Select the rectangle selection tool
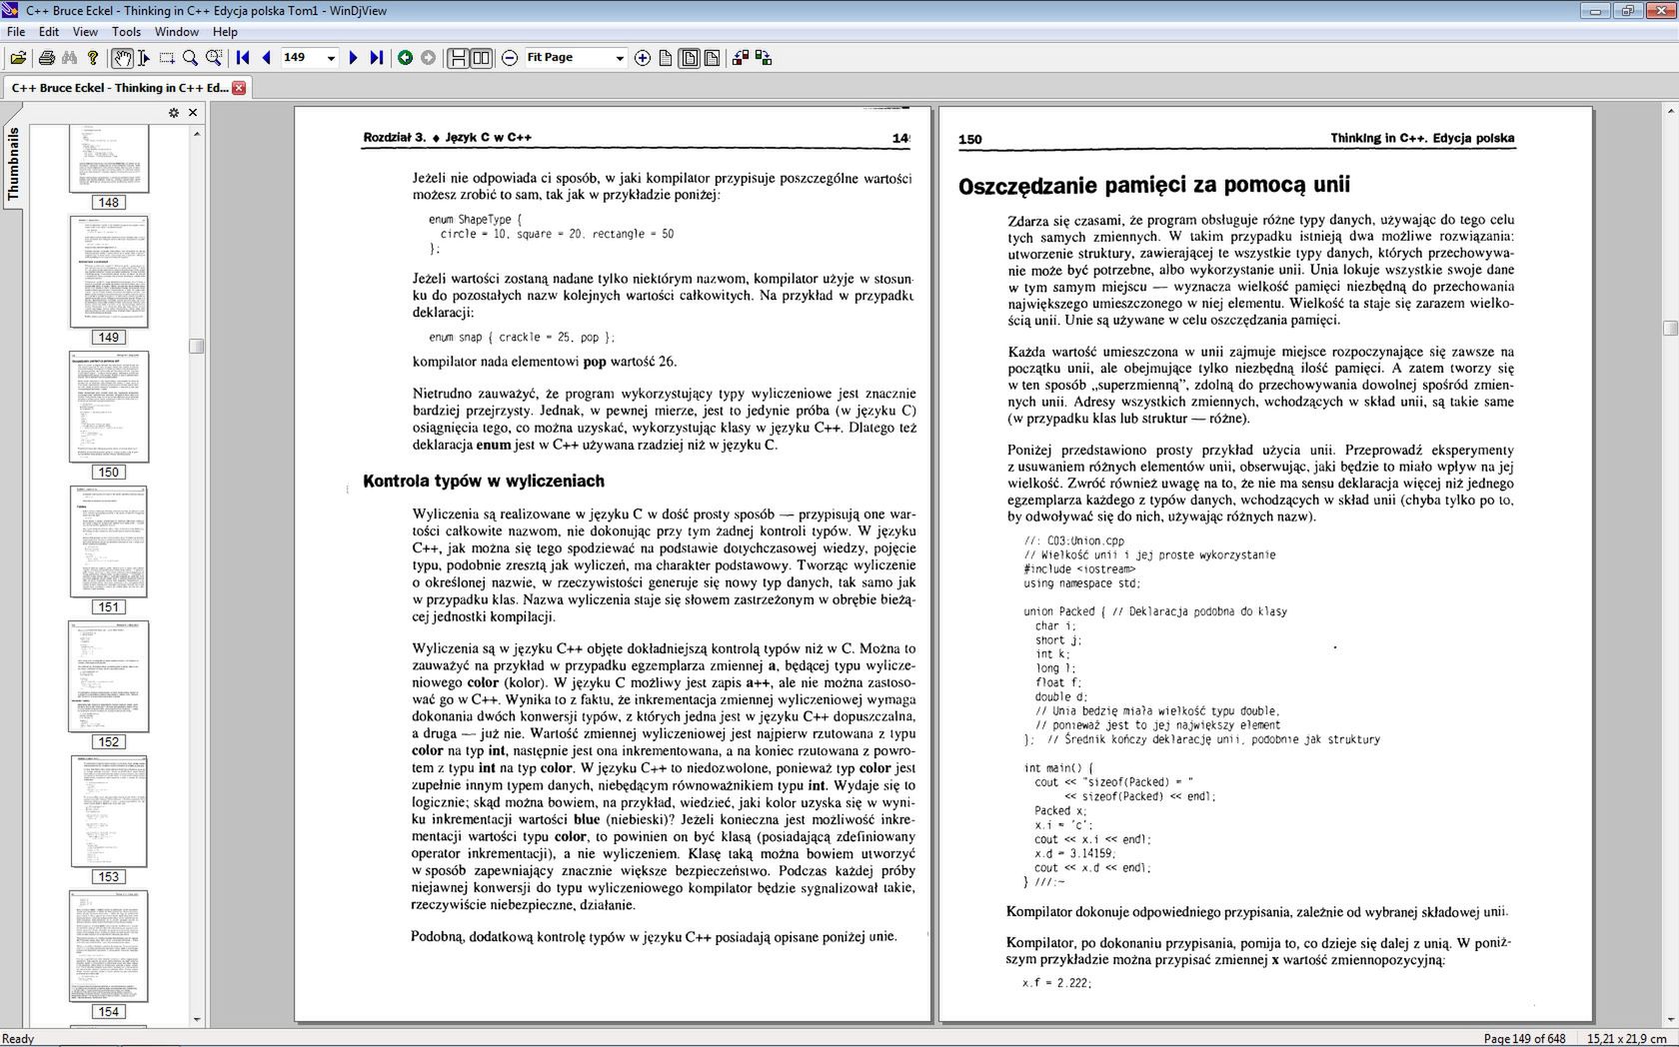The height and width of the screenshot is (1047, 1679). pyautogui.click(x=167, y=58)
